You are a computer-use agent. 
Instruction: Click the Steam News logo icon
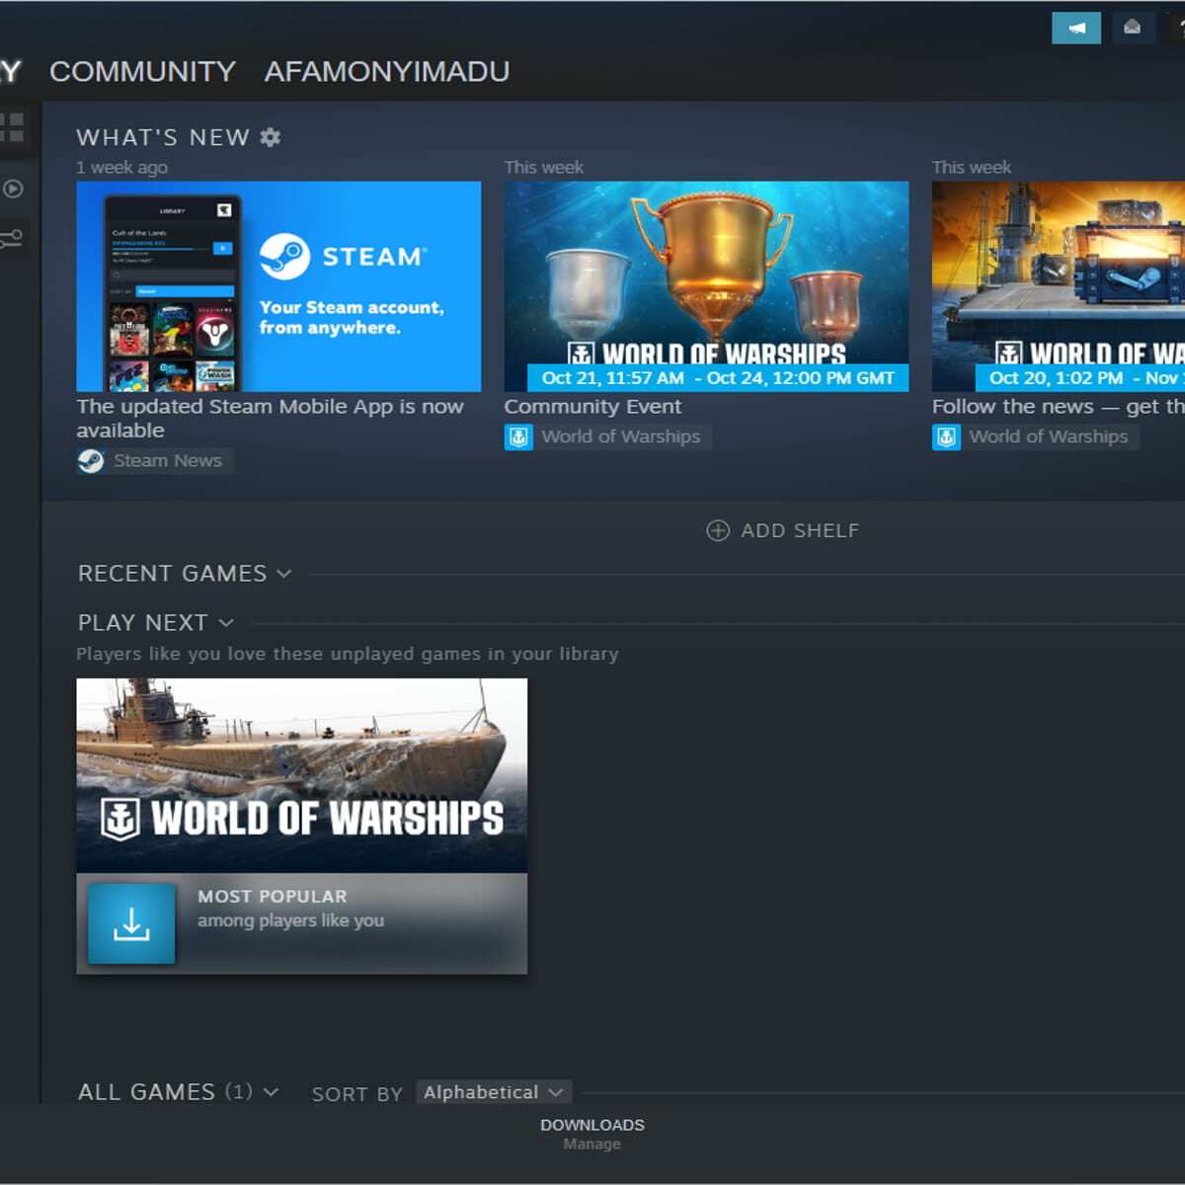91,461
